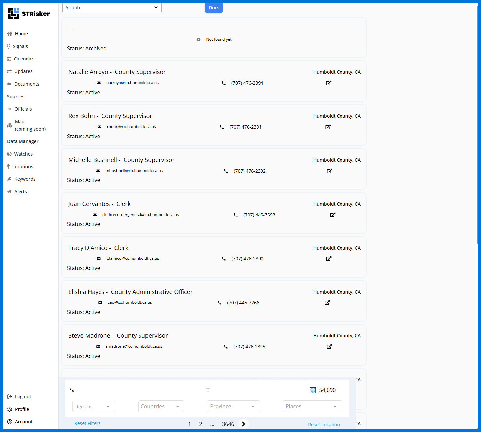The width and height of the screenshot is (481, 432).
Task: Click the Docs button
Action: point(214,8)
